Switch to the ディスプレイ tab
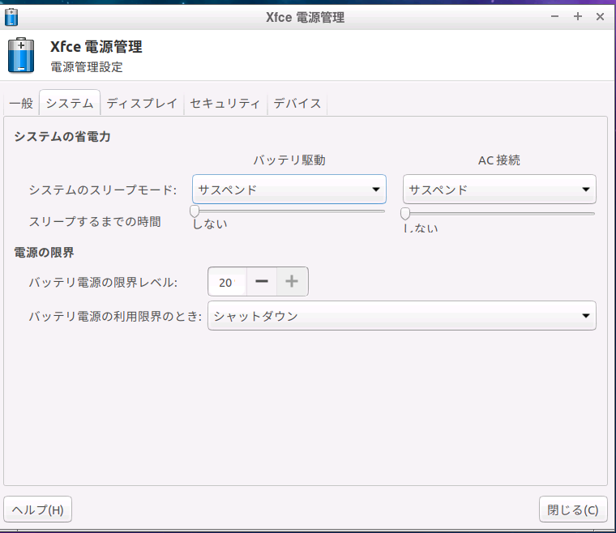Image resolution: width=616 pixels, height=533 pixels. (142, 103)
